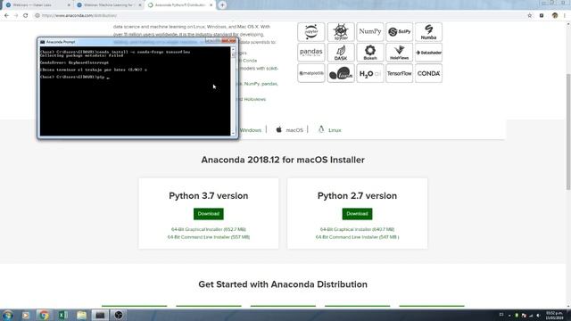
Task: Click the pandas logo tile
Action: [x=311, y=53]
